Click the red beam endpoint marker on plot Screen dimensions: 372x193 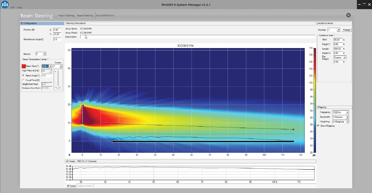click(x=293, y=129)
